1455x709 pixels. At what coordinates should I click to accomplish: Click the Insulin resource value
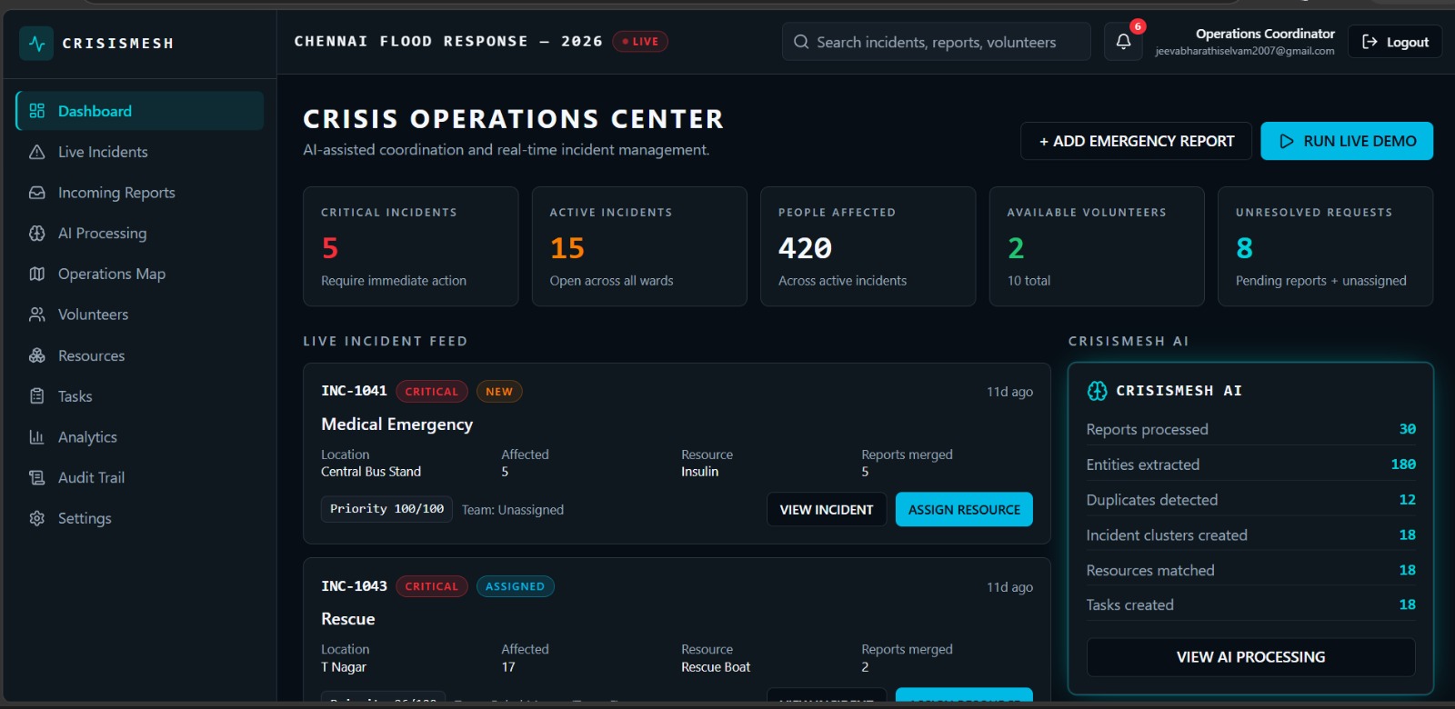click(x=700, y=472)
